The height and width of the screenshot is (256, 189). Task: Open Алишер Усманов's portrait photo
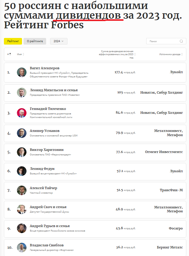(22, 133)
